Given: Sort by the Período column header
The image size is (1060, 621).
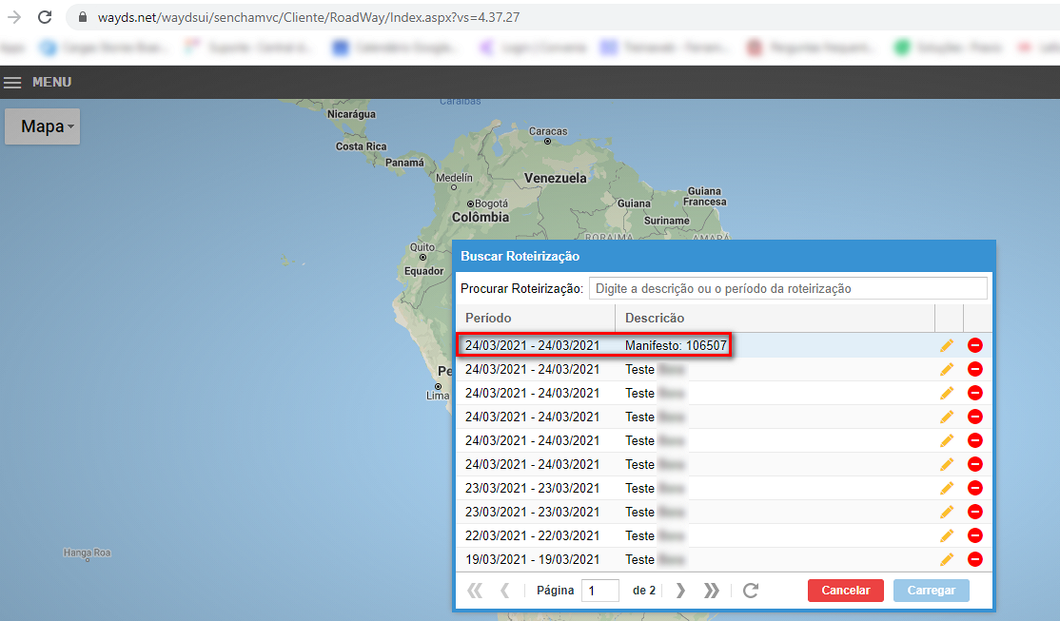Looking at the screenshot, I should coord(536,318).
